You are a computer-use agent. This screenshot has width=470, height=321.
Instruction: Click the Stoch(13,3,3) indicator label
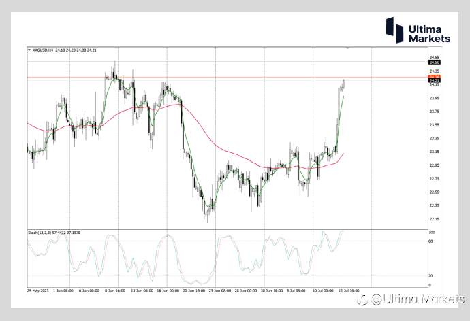40,233
